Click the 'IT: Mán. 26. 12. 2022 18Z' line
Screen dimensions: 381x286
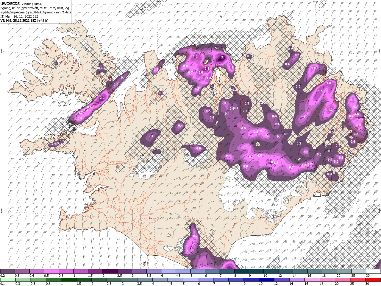[x=19, y=16]
